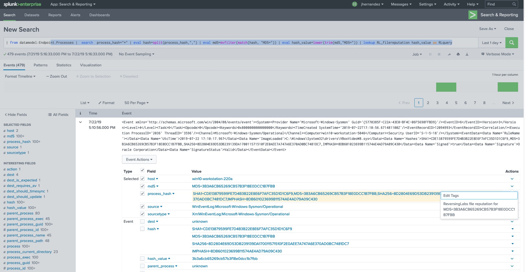Viewport: 525px width, 272px height.
Task: Open the Job dropdown menu
Action: [417, 55]
